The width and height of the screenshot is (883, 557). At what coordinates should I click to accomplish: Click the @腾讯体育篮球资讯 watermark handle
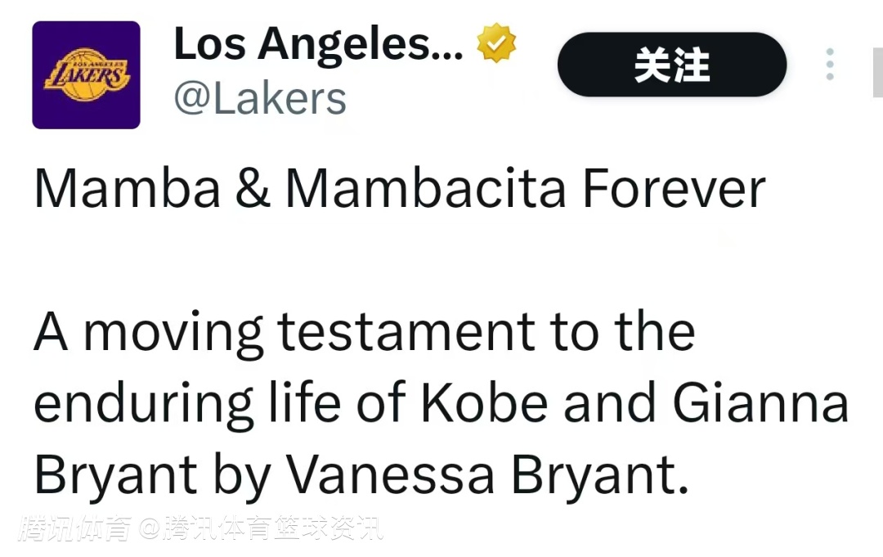tap(262, 529)
